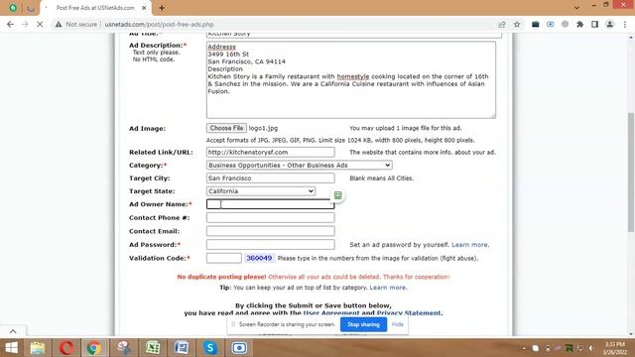Click the gray circle extension icon
The image size is (635, 357).
(x=565, y=24)
